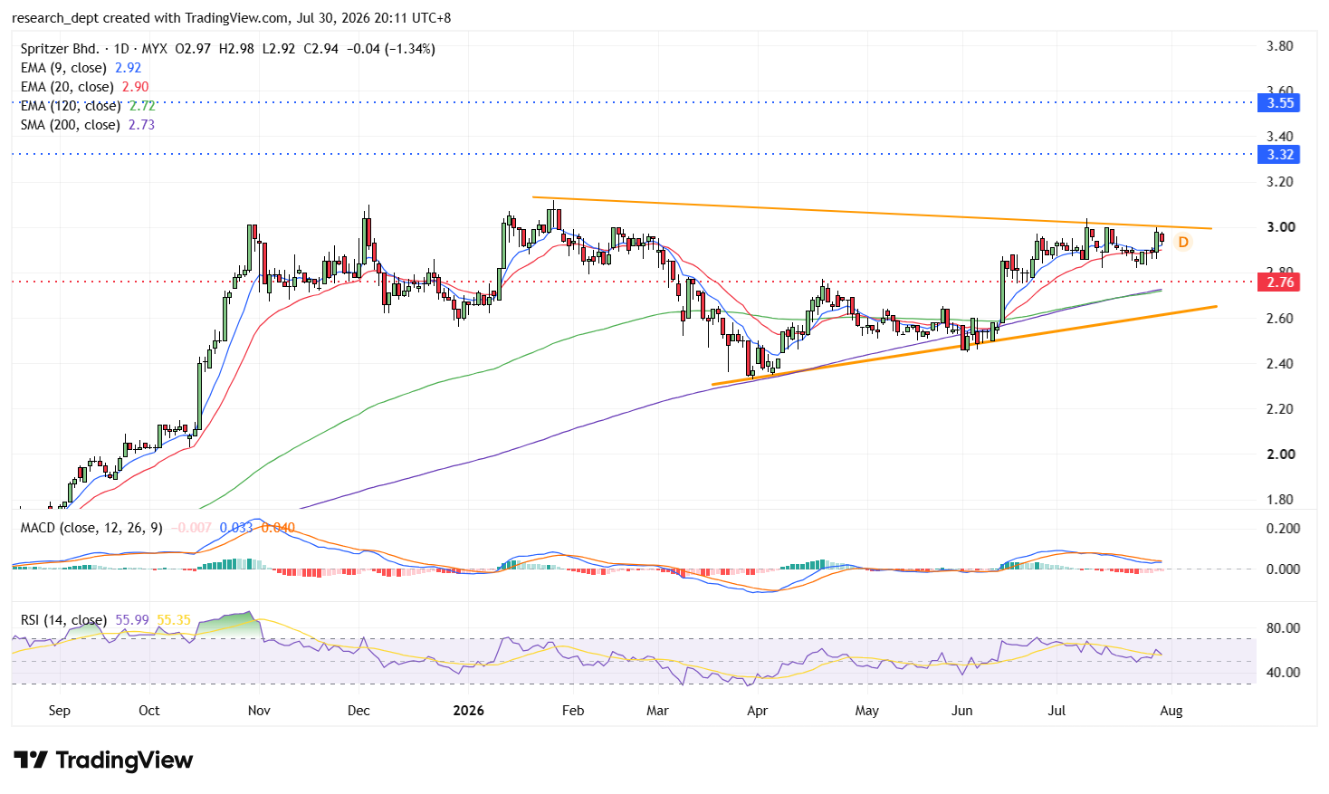Click the high value H2.98
1329x794 pixels.
(x=236, y=49)
